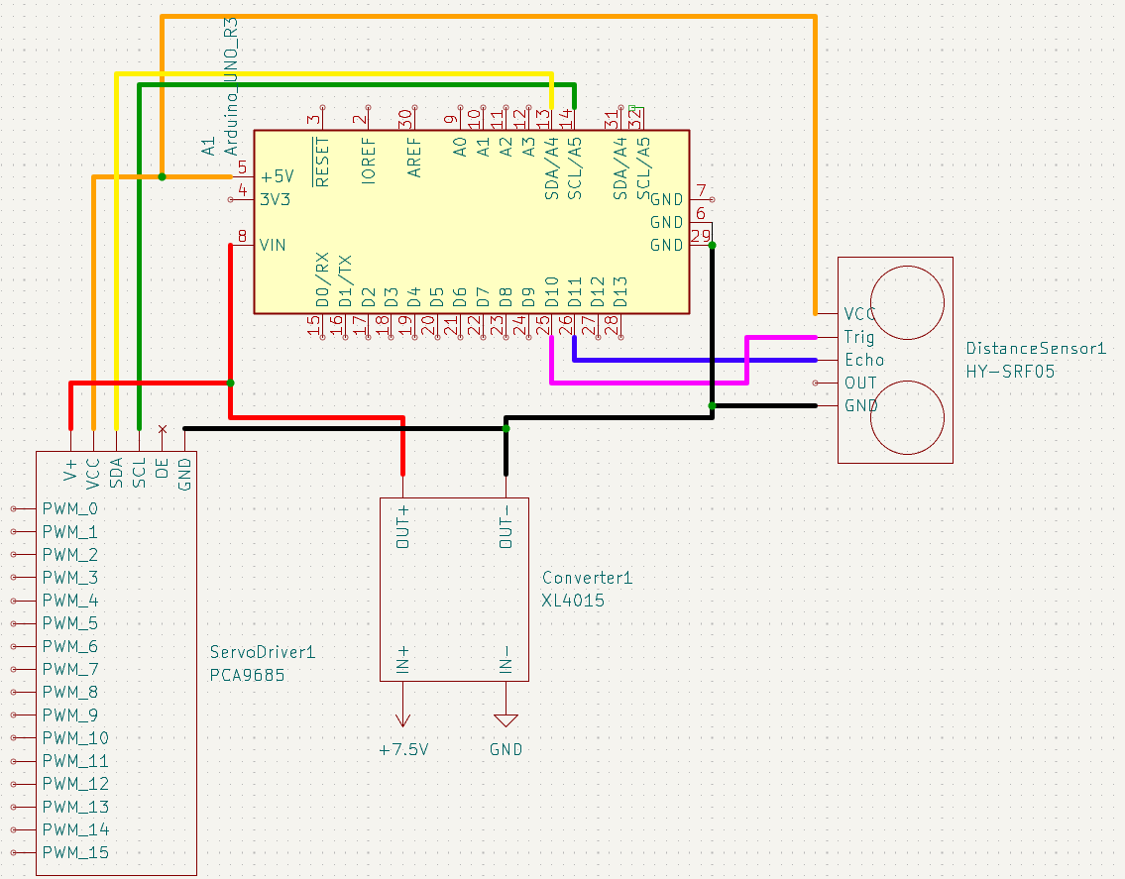Click the +7.5V power symbol label
The image size is (1125, 879).
(x=403, y=750)
